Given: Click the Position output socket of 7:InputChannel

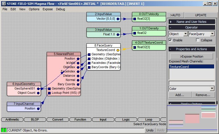Looking at the screenshot, I should [x=38, y=109].
